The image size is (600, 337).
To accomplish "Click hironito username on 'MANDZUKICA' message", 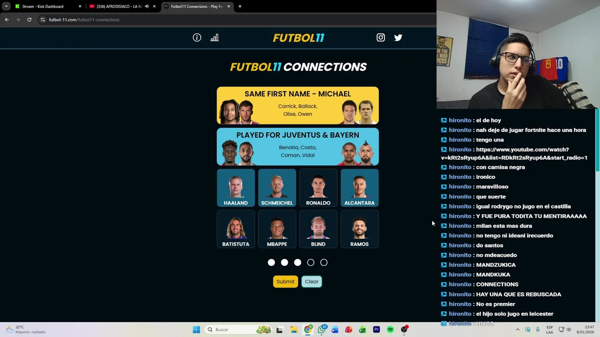I will (460, 265).
